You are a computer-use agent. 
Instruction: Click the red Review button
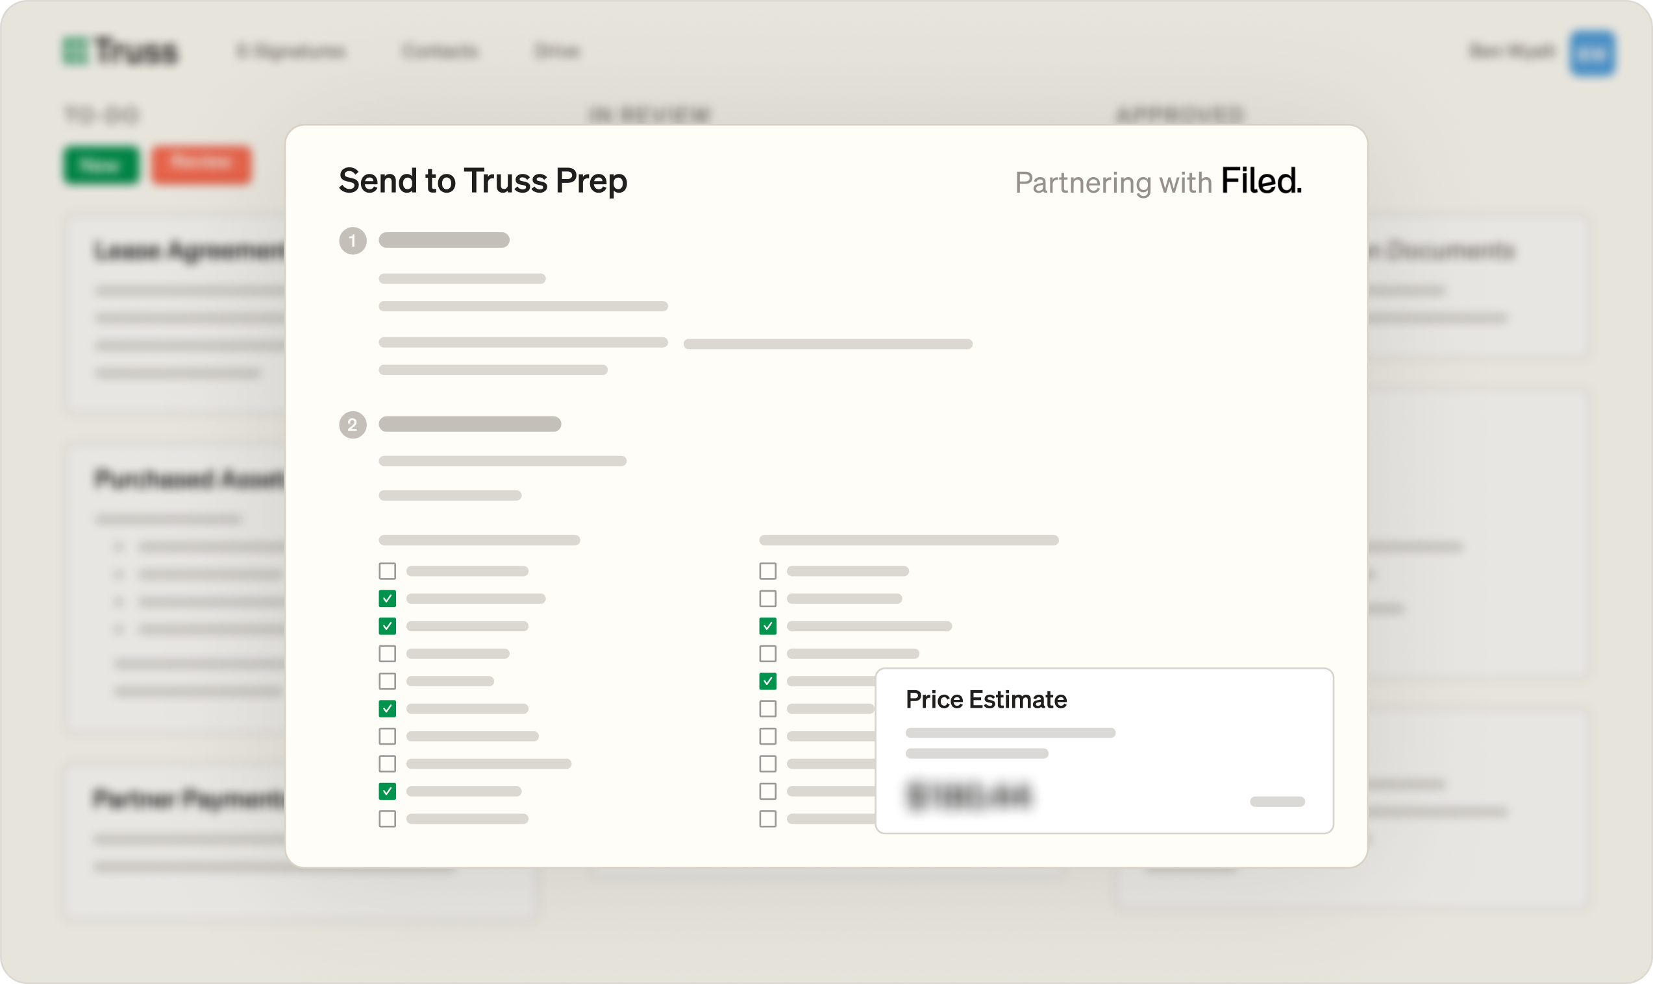coord(203,165)
